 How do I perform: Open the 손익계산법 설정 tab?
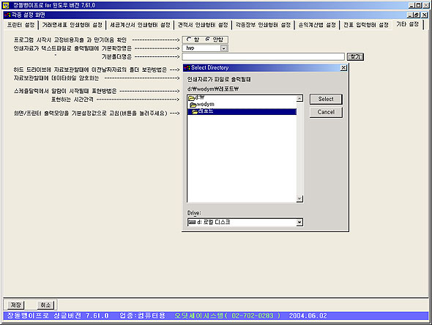tap(317, 25)
